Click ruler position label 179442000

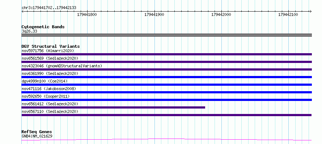click(x=221, y=14)
